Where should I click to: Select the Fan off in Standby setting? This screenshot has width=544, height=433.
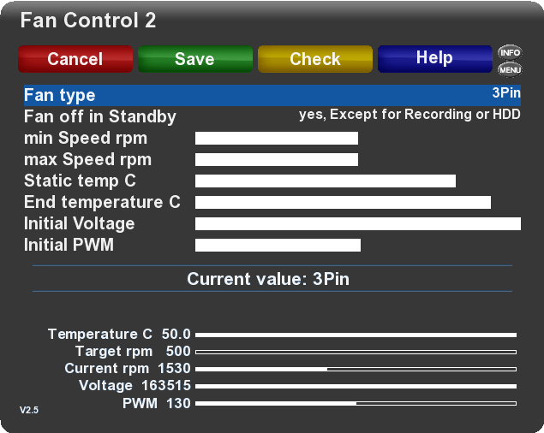(272, 116)
